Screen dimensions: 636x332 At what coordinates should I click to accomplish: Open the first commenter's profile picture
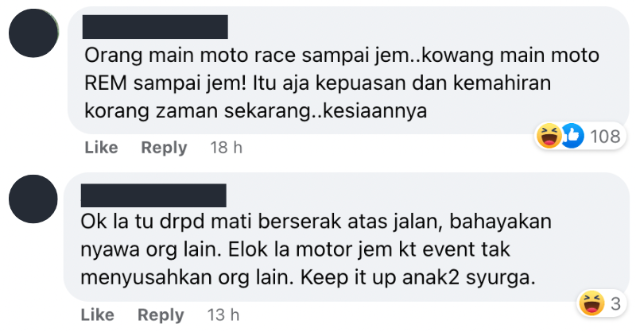(x=33, y=33)
